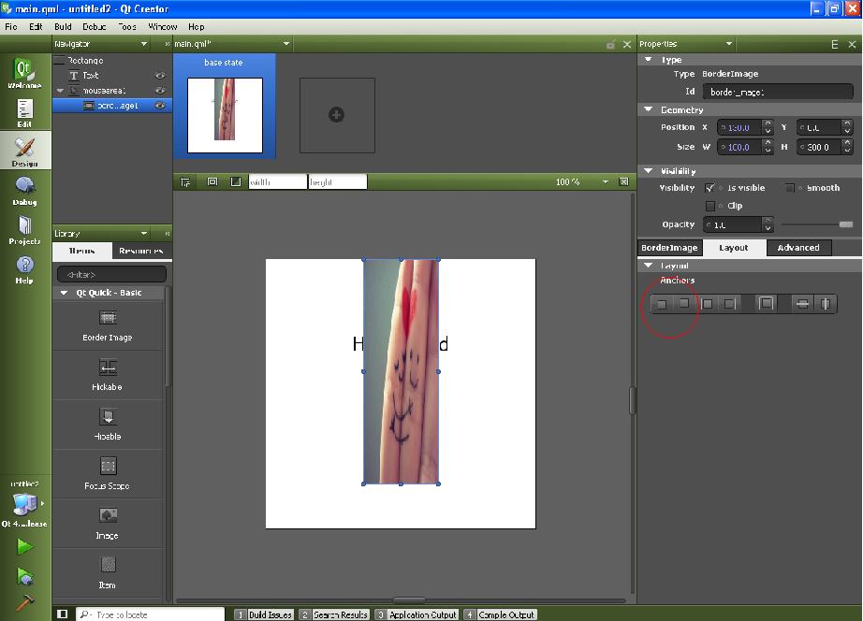Collapse the Layout section
The width and height of the screenshot is (863, 621).
point(649,265)
